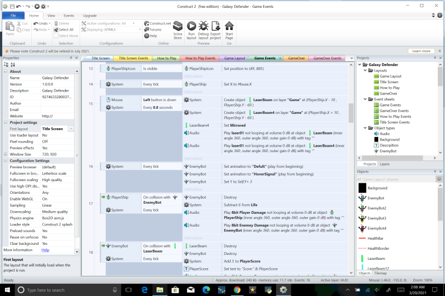Viewport: 445px width, 296px height.
Task: Open Windows Start menu button
Action: pos(7,290)
